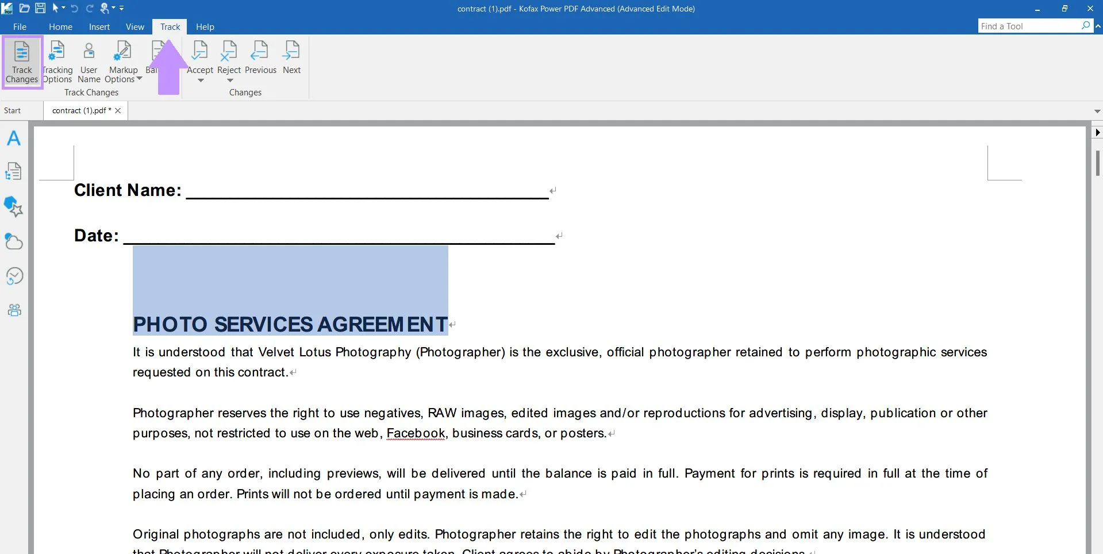
Task: Click in the Find a Tool search box
Action: pyautogui.click(x=1029, y=26)
